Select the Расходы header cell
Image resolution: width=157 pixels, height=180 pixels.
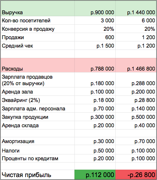point(38,65)
